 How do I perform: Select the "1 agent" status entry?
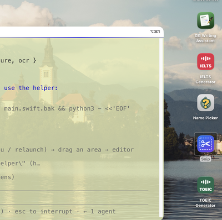tap(103, 211)
